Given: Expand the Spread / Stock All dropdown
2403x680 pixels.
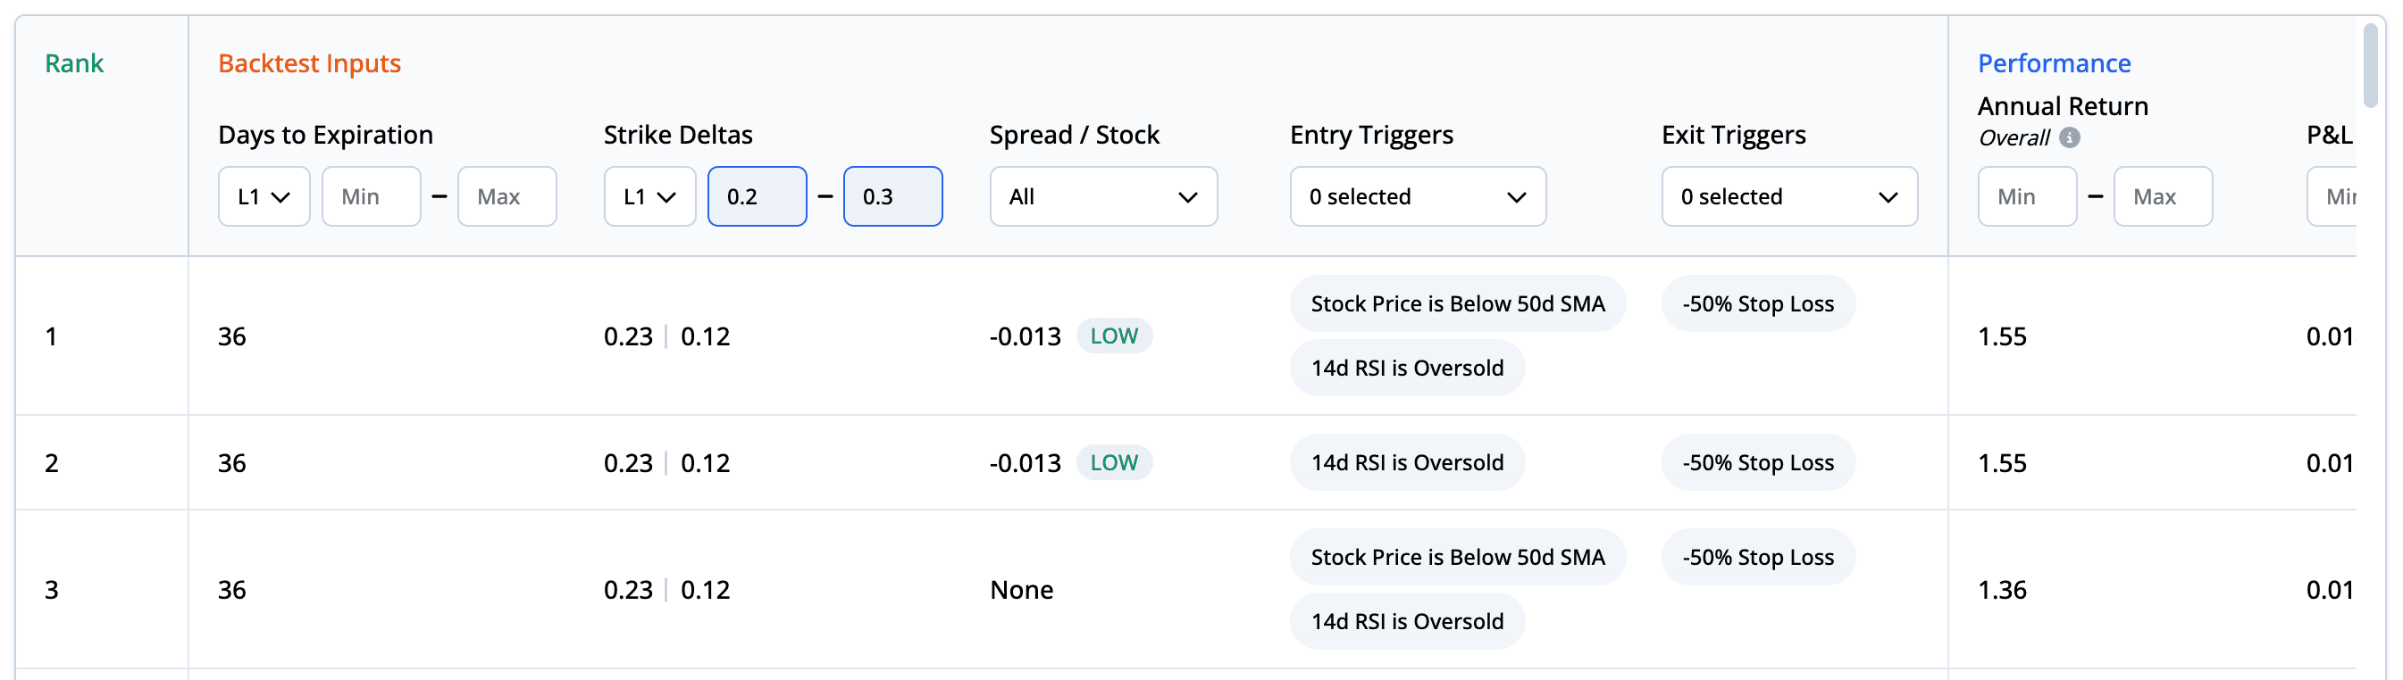Looking at the screenshot, I should click(1102, 196).
